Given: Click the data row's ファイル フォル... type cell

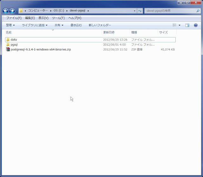Looking at the screenshot, I should [143, 40].
